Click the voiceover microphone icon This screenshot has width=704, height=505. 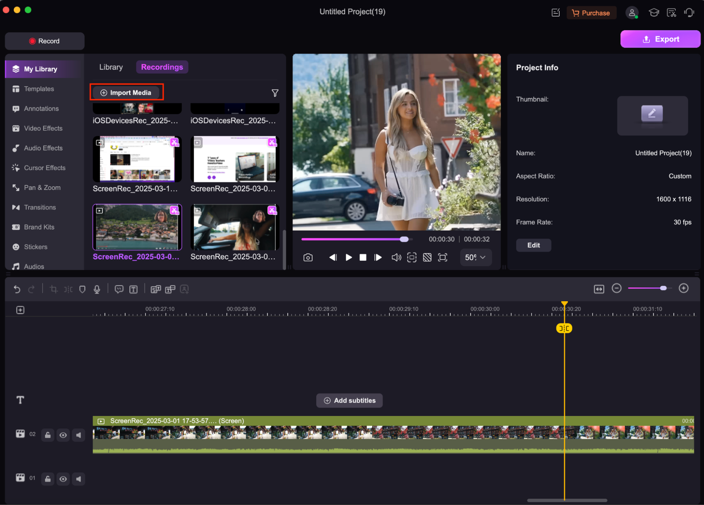coord(97,289)
